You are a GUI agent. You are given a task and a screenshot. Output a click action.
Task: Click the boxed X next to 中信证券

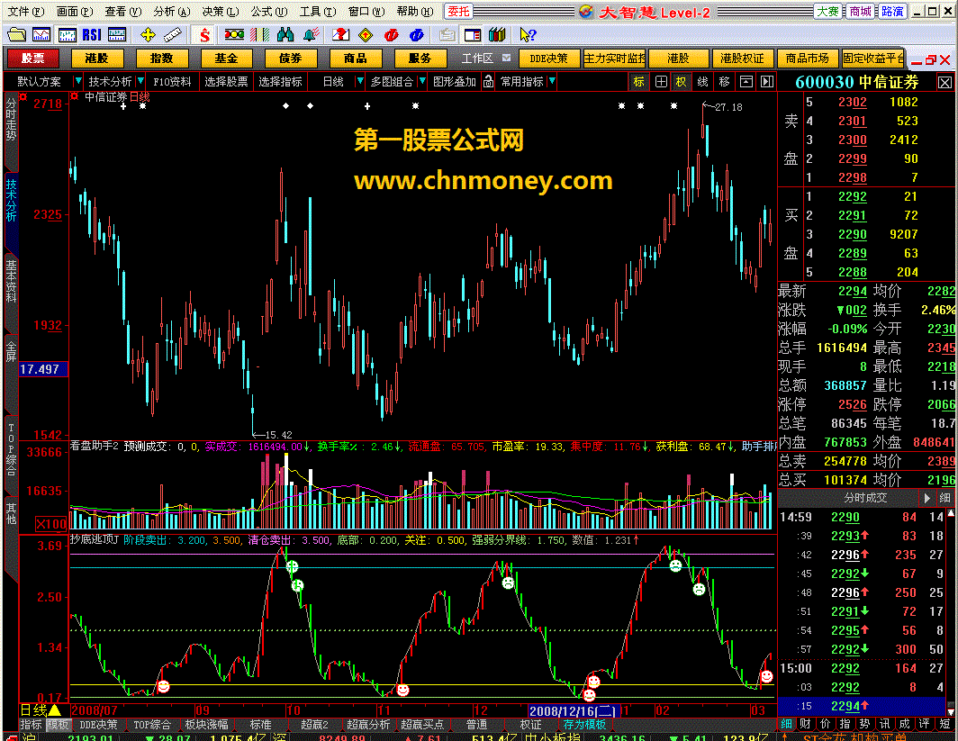[x=944, y=83]
